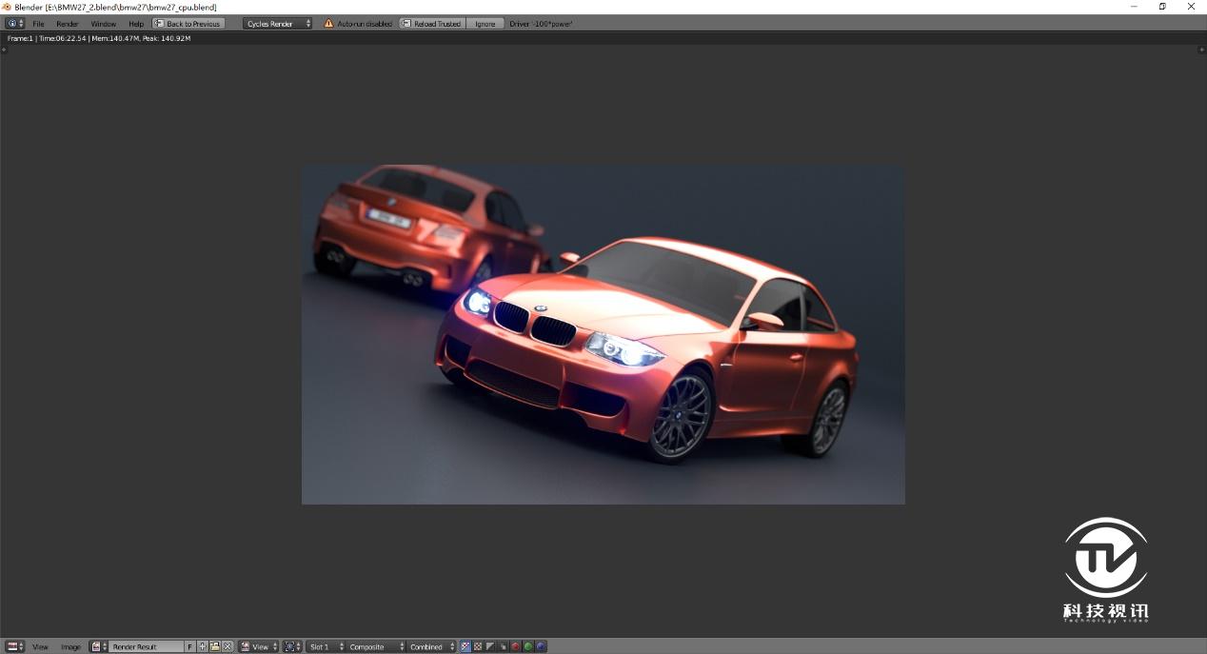This screenshot has height=654, width=1207.
Task: Expand the Slot 1 dropdown
Action: (x=326, y=646)
